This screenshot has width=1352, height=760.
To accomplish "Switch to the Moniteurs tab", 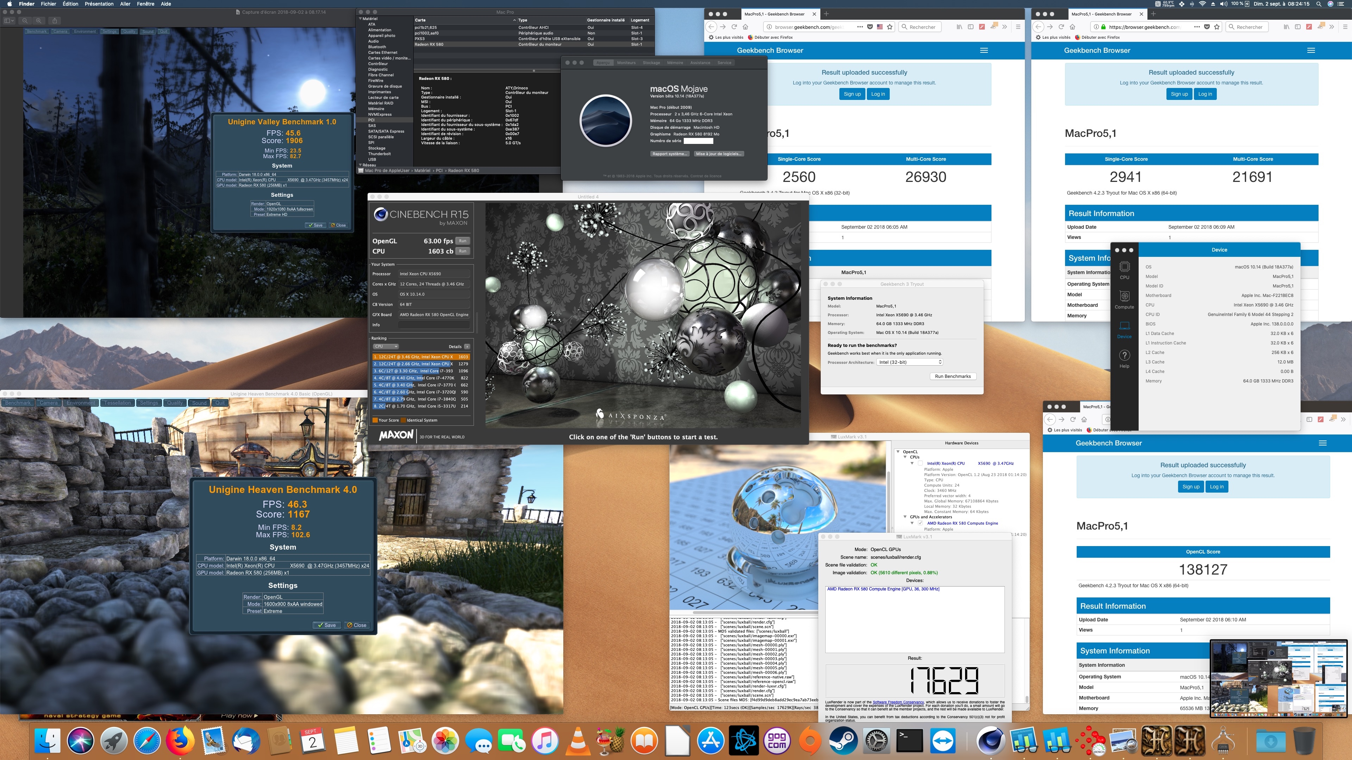I will tap(626, 63).
